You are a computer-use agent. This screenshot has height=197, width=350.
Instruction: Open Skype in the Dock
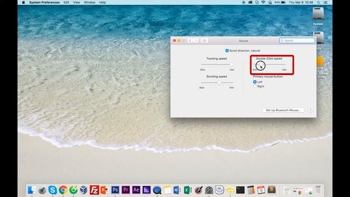pyautogui.click(x=52, y=190)
